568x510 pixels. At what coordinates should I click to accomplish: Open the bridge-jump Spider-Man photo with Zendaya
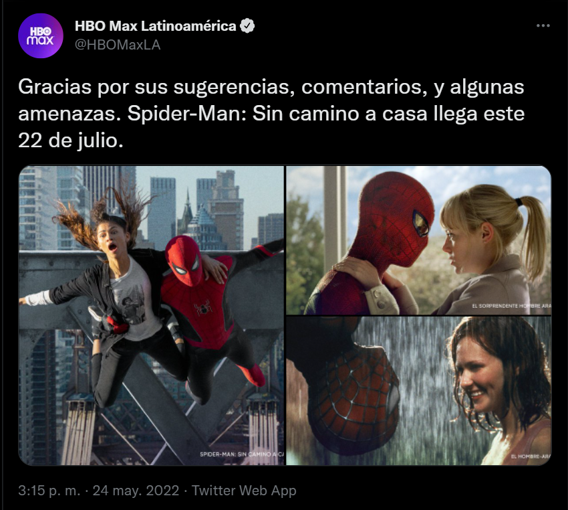coord(152,316)
